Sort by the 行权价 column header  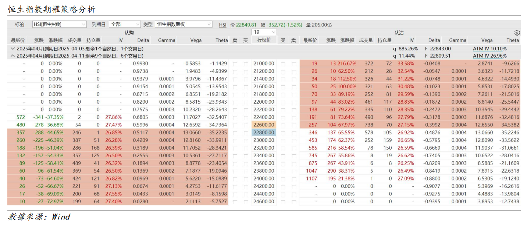tap(264, 40)
